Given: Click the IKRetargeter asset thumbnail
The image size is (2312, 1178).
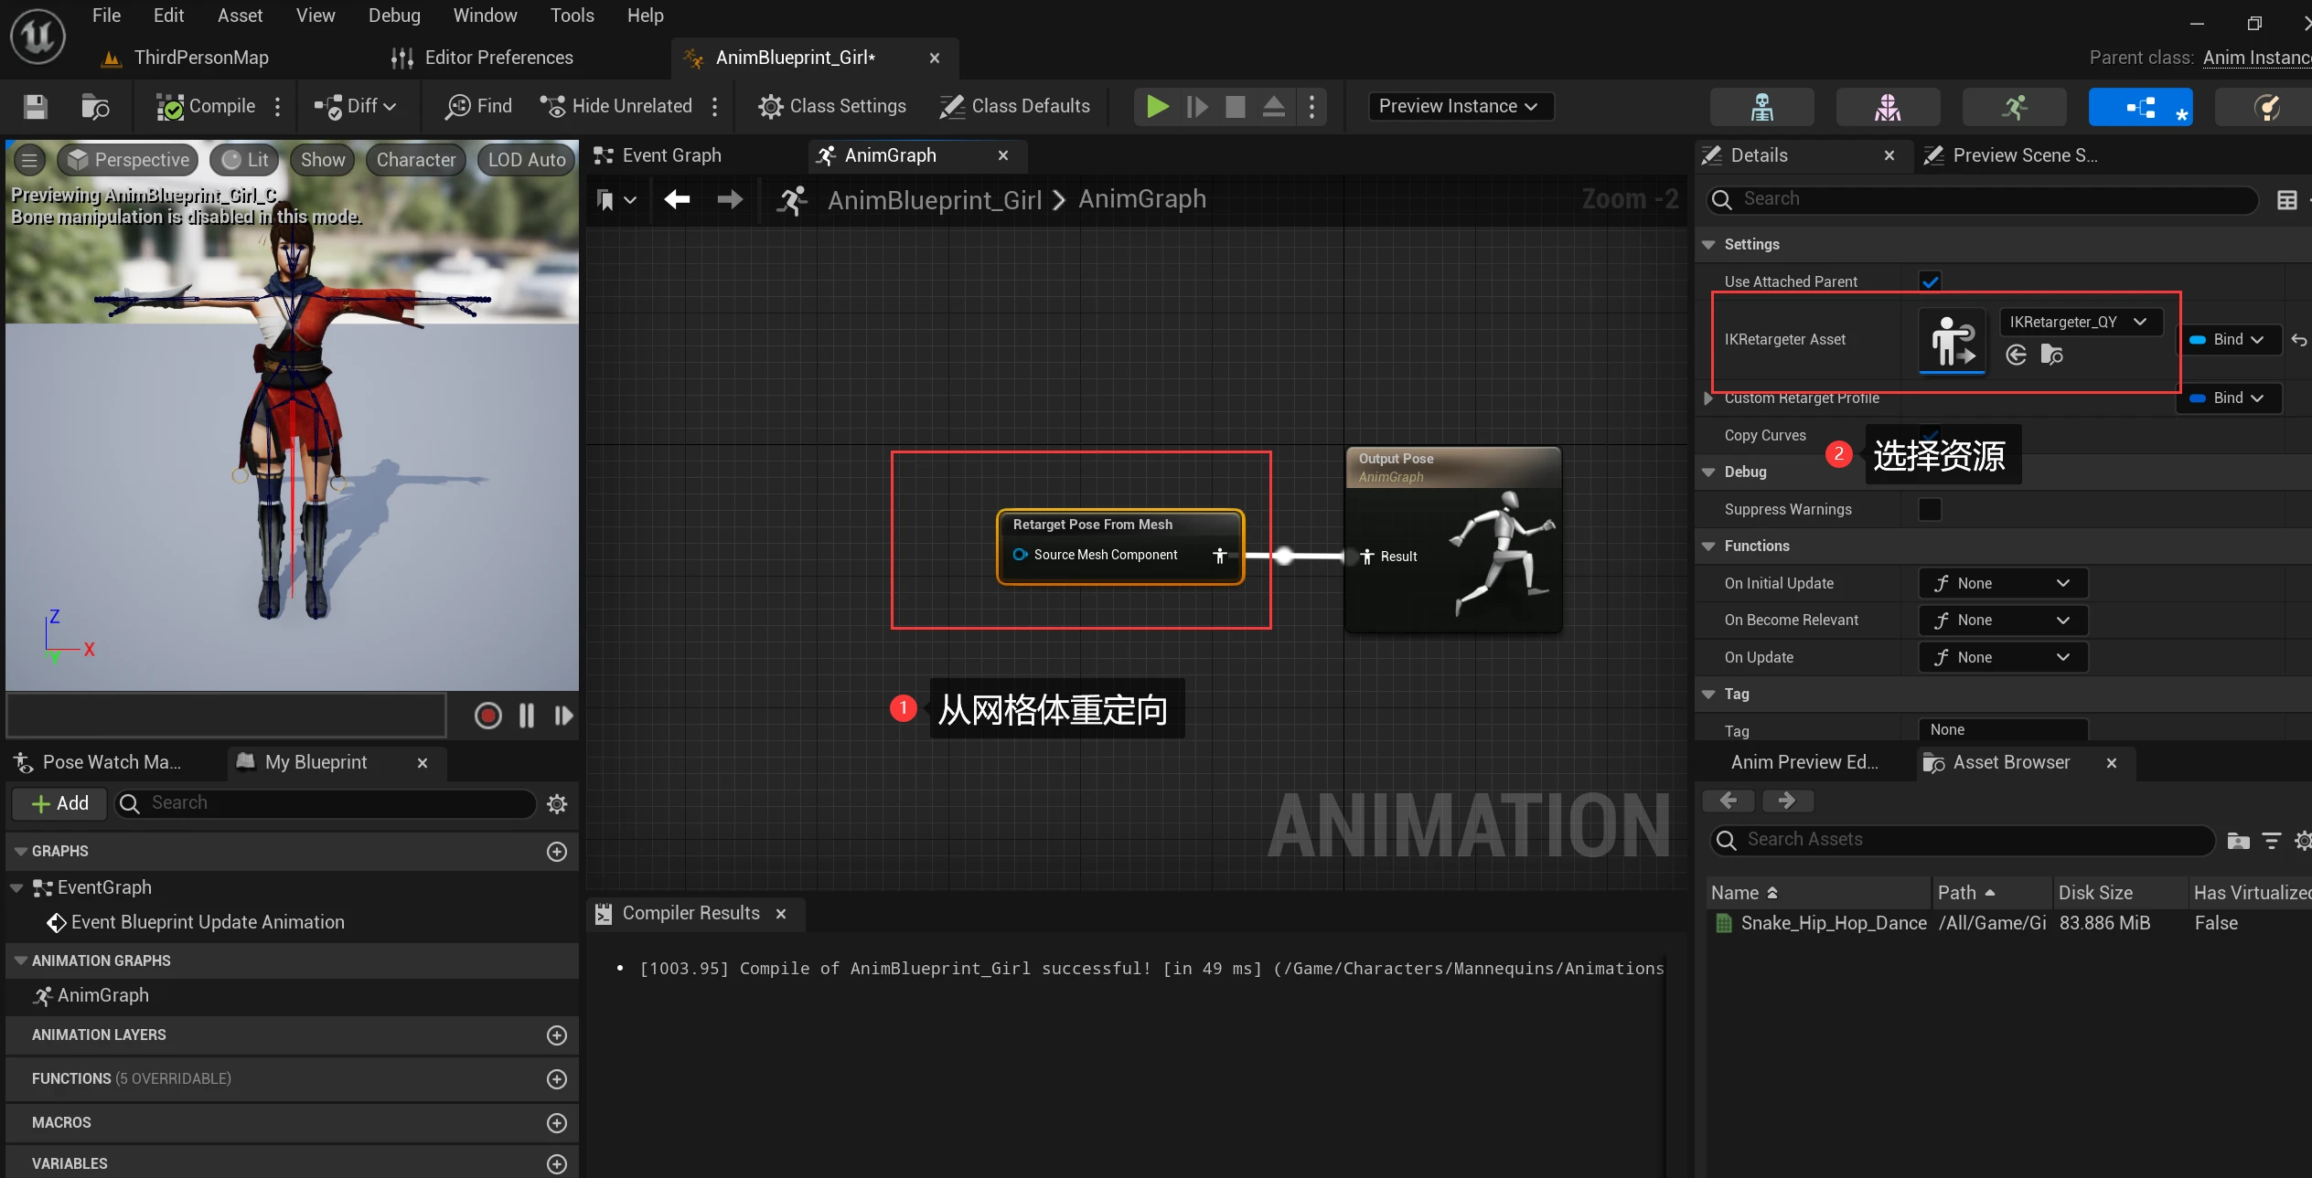Looking at the screenshot, I should (1952, 340).
